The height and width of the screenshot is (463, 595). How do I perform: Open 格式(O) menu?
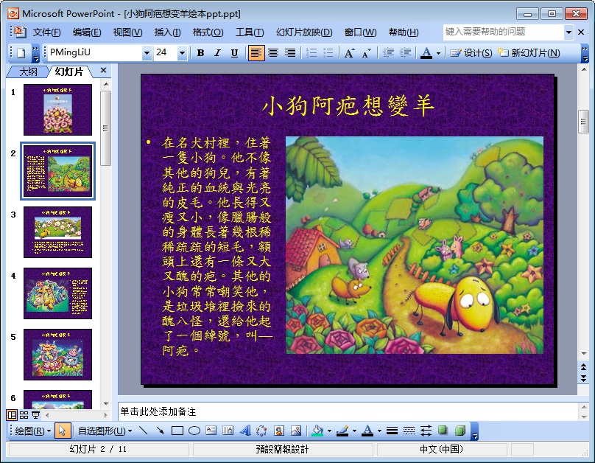[208, 32]
